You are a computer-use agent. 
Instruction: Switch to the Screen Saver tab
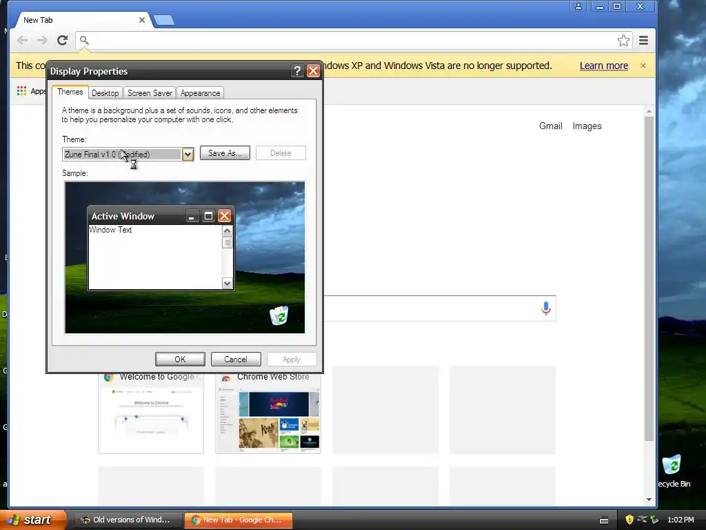150,93
